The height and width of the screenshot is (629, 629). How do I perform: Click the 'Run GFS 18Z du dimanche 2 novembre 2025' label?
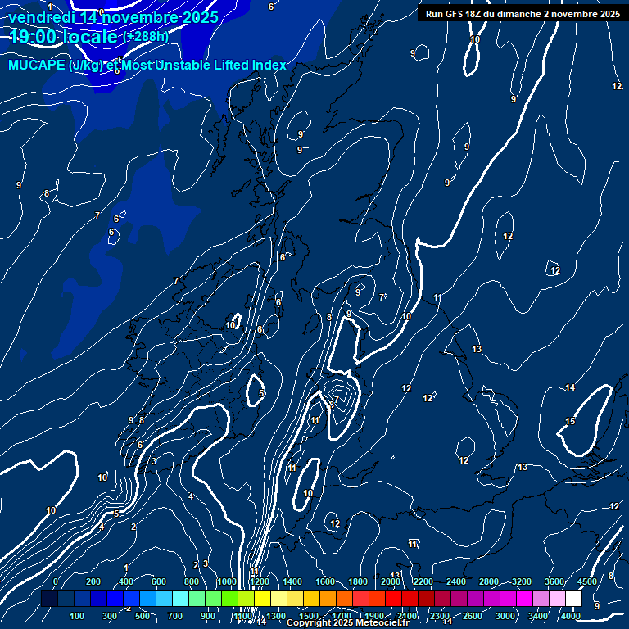(x=523, y=14)
